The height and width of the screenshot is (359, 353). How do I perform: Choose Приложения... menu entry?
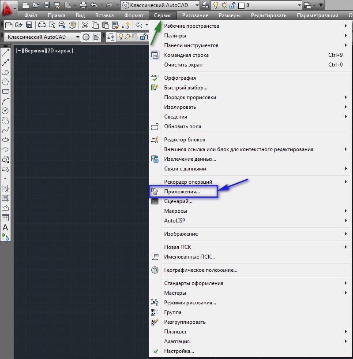pyautogui.click(x=251, y=192)
